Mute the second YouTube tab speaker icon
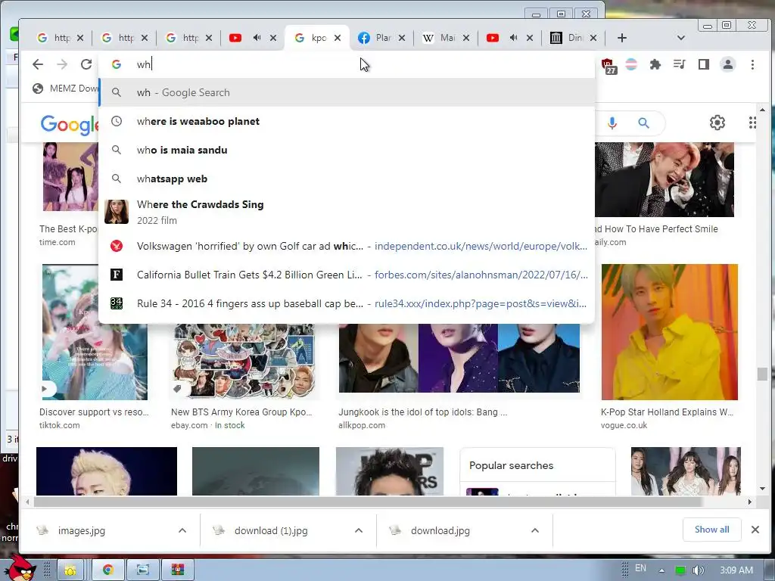Image resolution: width=775 pixels, height=581 pixels. [514, 38]
